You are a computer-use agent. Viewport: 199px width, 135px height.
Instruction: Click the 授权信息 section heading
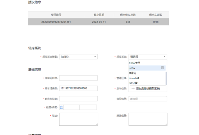pos(34,2)
